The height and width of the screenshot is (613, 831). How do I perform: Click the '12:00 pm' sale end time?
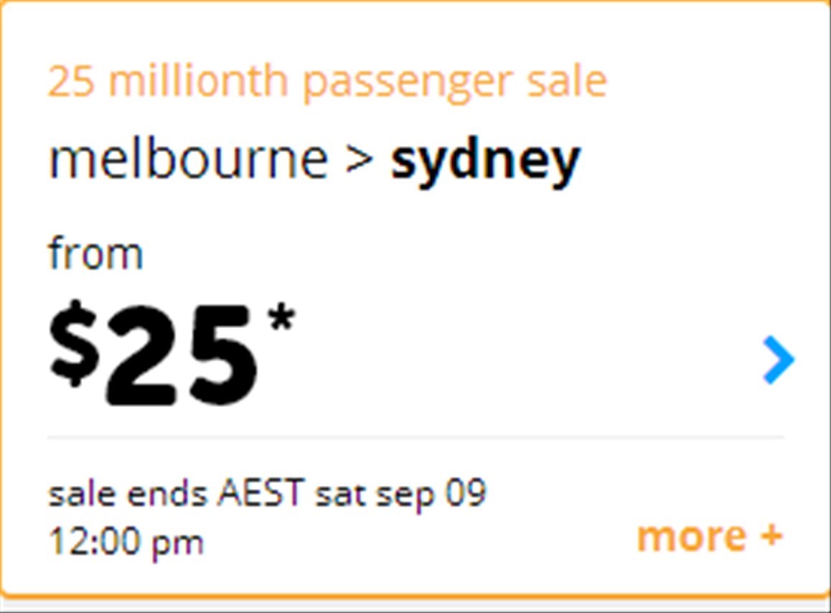coord(126,542)
